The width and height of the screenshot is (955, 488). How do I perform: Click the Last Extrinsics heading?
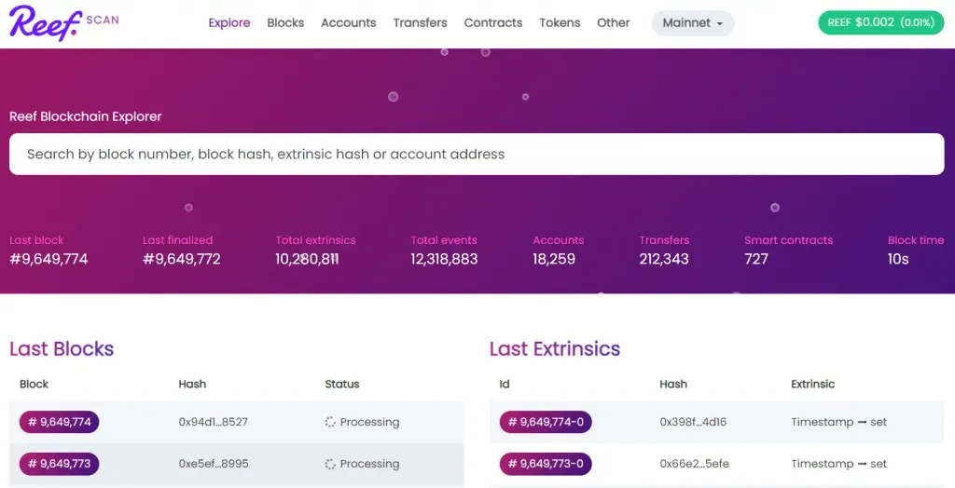[555, 349]
